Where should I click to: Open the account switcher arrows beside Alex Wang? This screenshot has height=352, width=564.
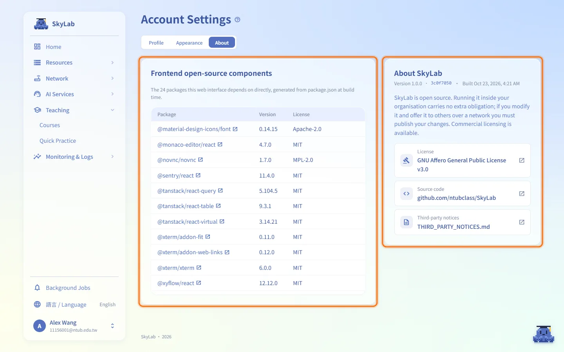[112, 326]
